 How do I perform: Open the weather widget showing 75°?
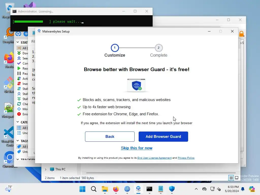[8, 189]
